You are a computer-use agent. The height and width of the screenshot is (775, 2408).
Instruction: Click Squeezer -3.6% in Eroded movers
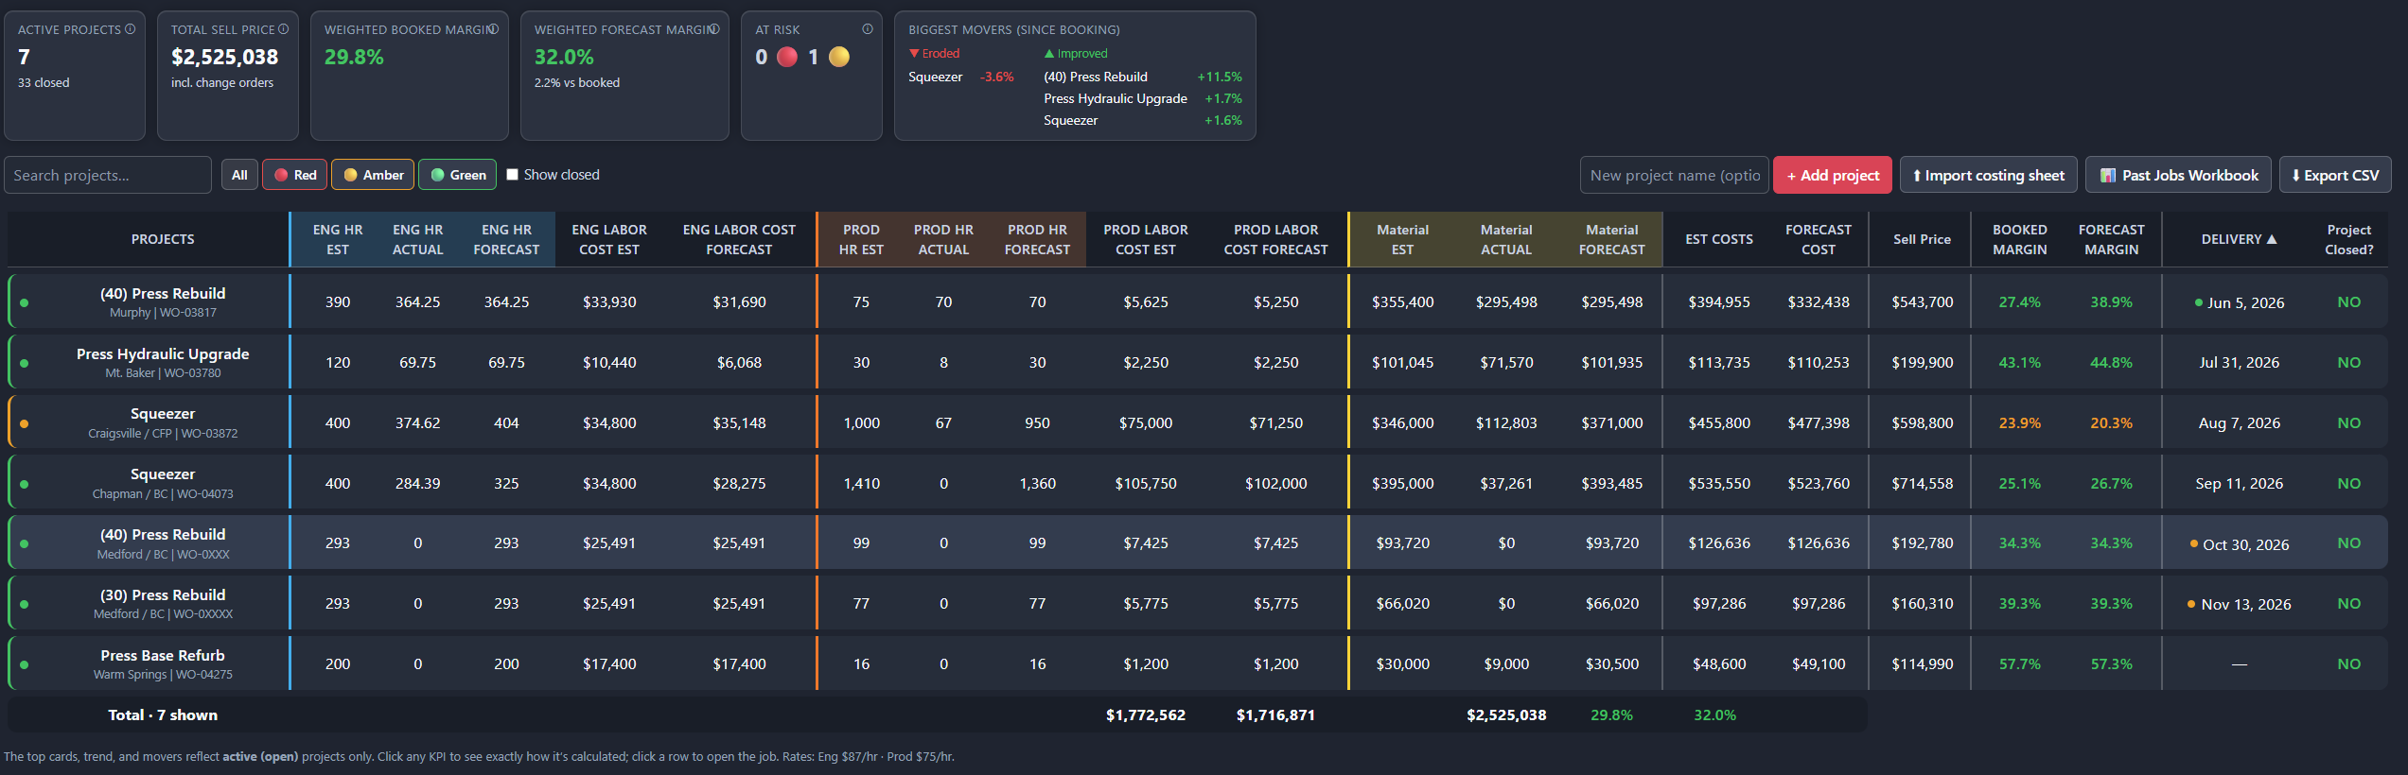click(x=961, y=77)
